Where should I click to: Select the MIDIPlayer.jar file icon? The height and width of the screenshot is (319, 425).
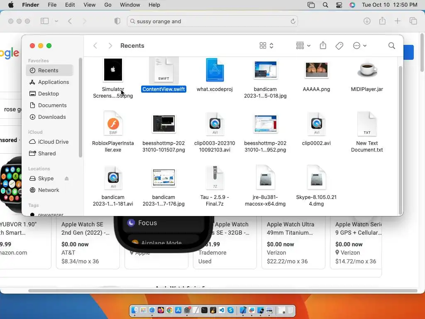click(367, 70)
